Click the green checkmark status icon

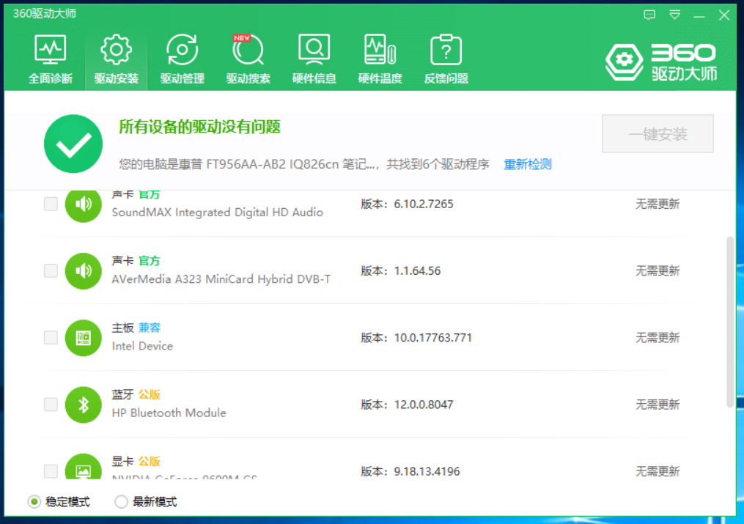(73, 144)
